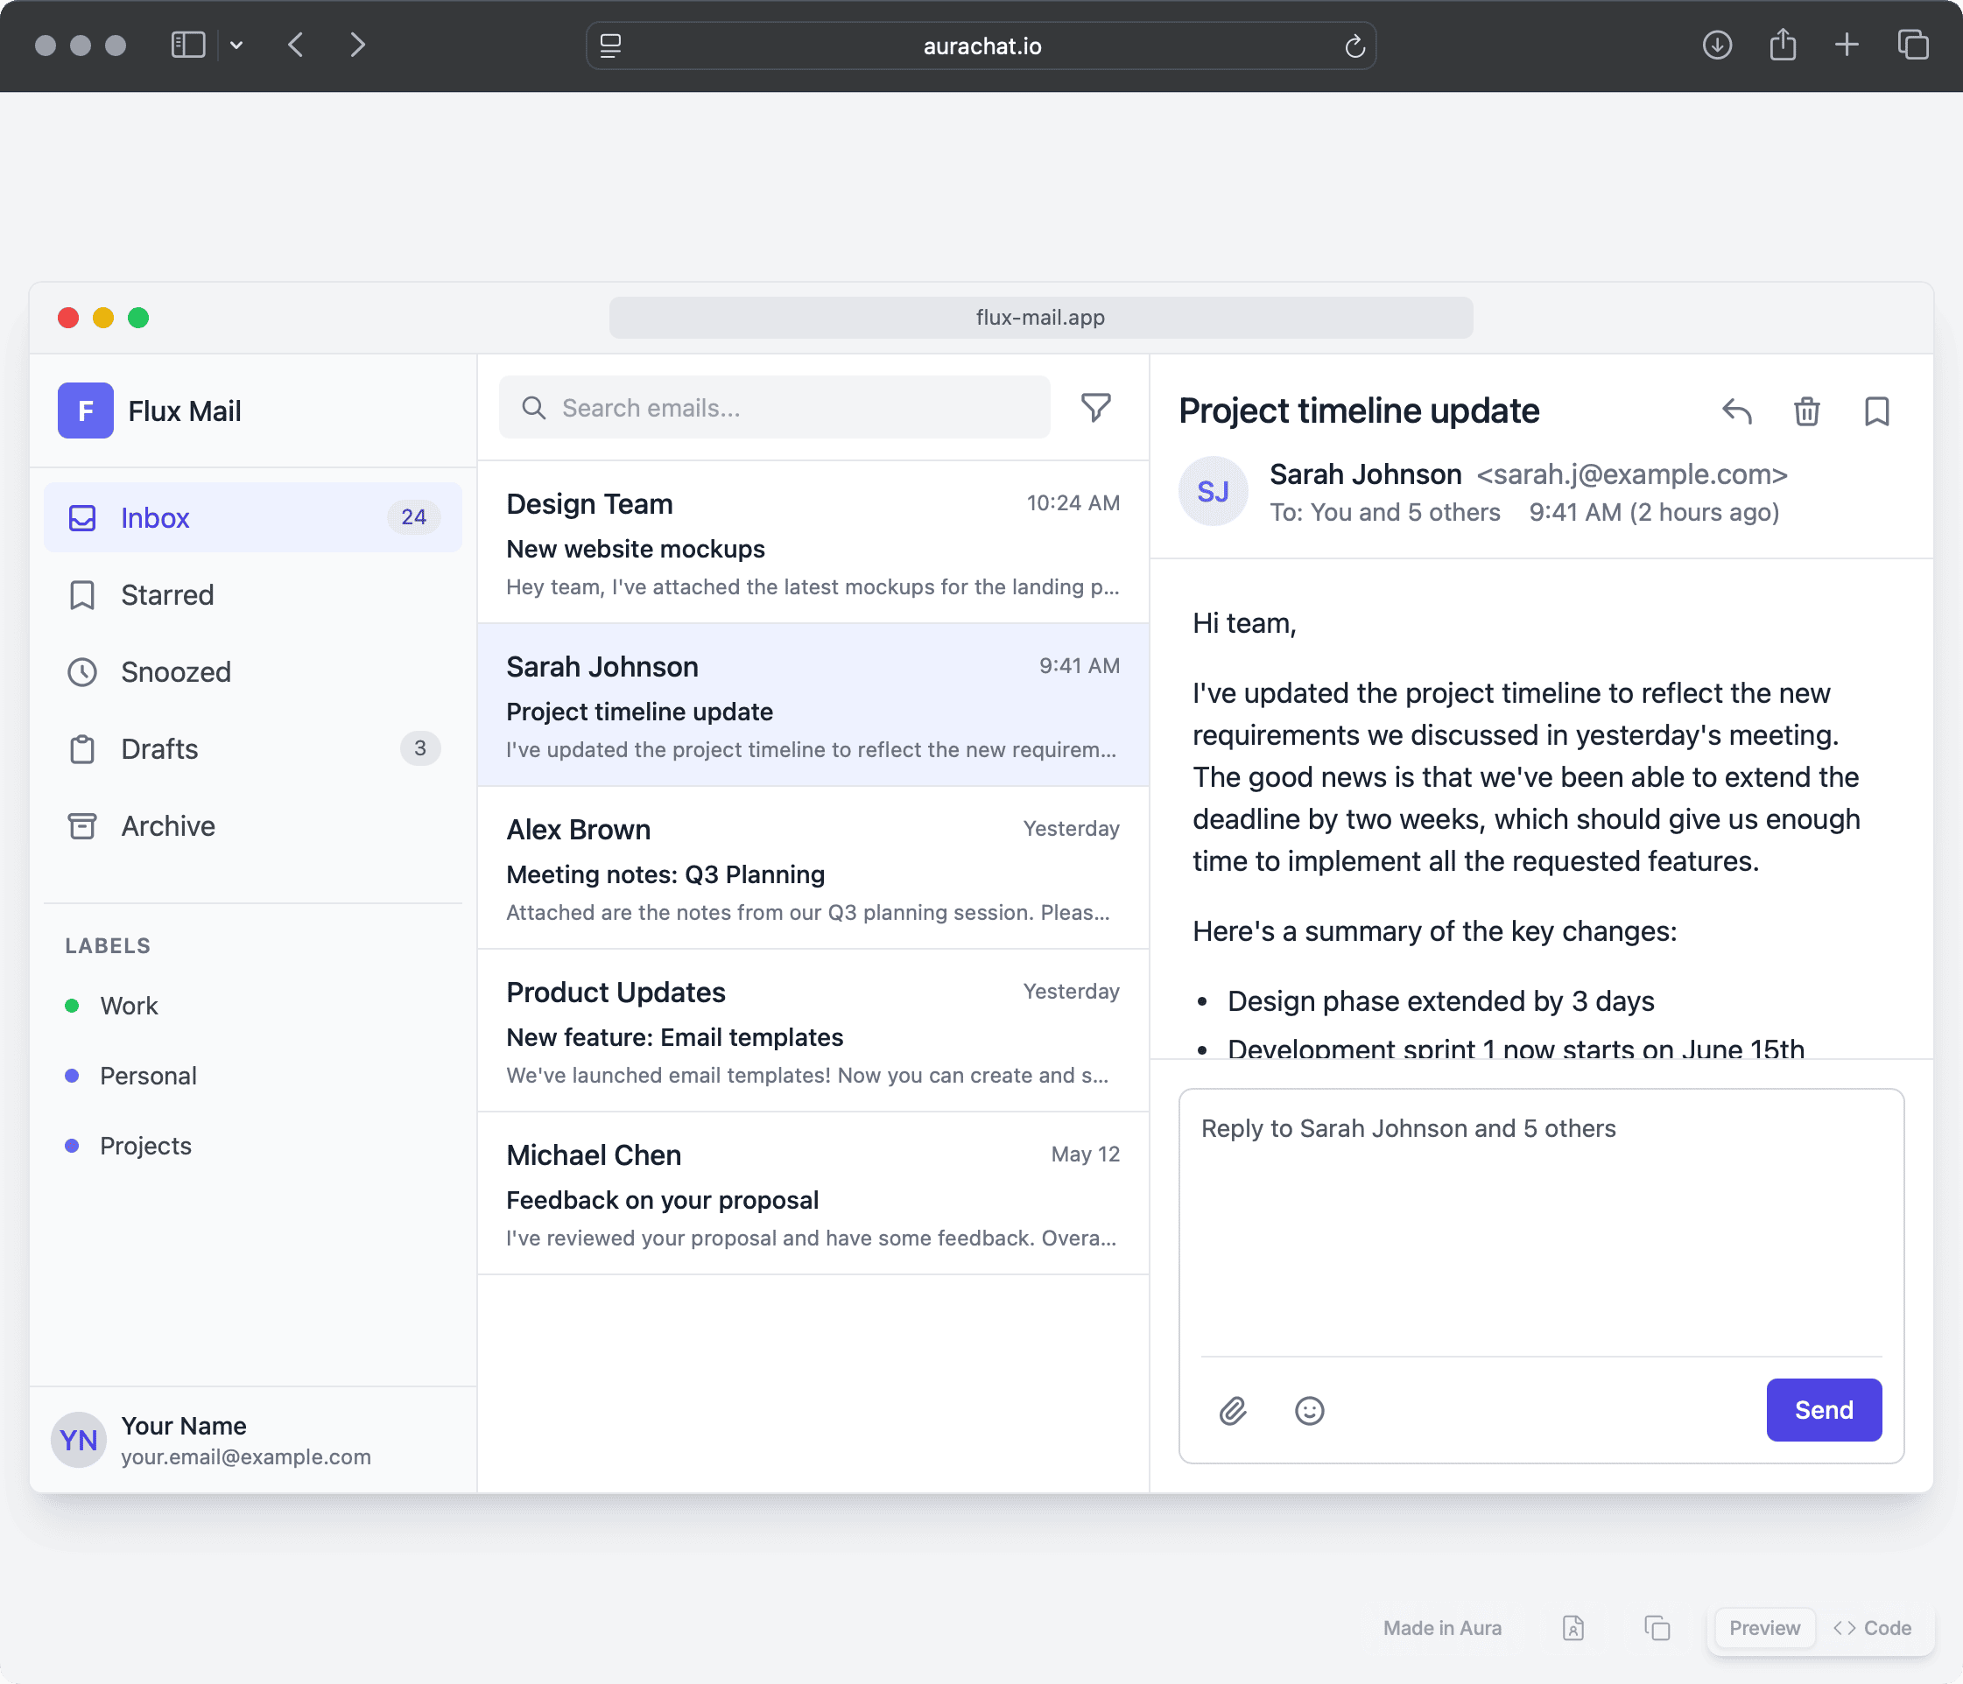This screenshot has width=1963, height=1684.
Task: Send the reply to Sarah Johnson
Action: pyautogui.click(x=1823, y=1410)
